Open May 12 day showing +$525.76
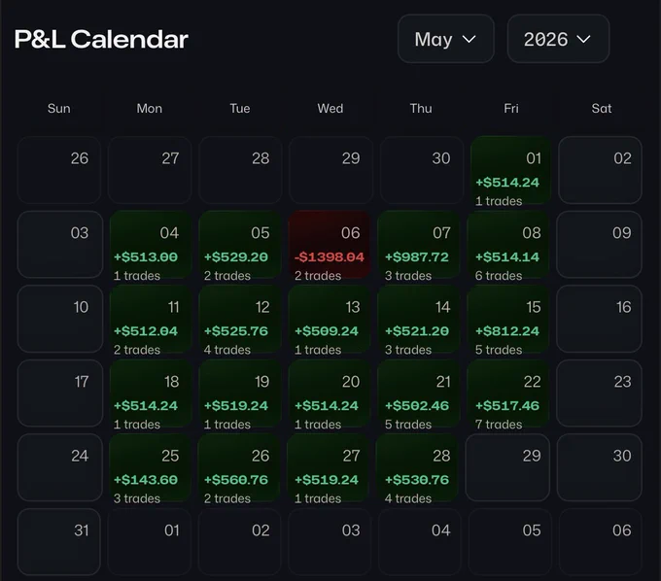The height and width of the screenshot is (581, 661). (x=240, y=319)
